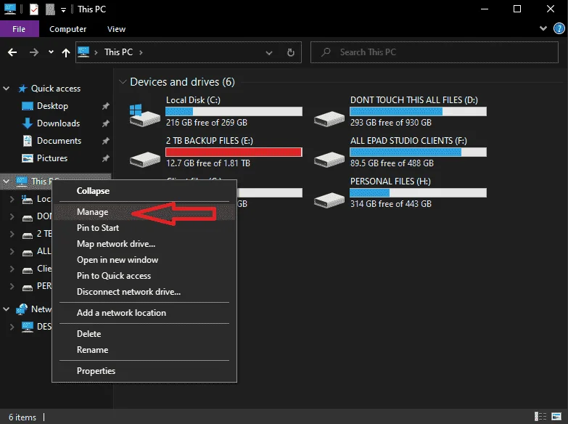
Task: Select Documents in Quick access
Action: click(59, 141)
